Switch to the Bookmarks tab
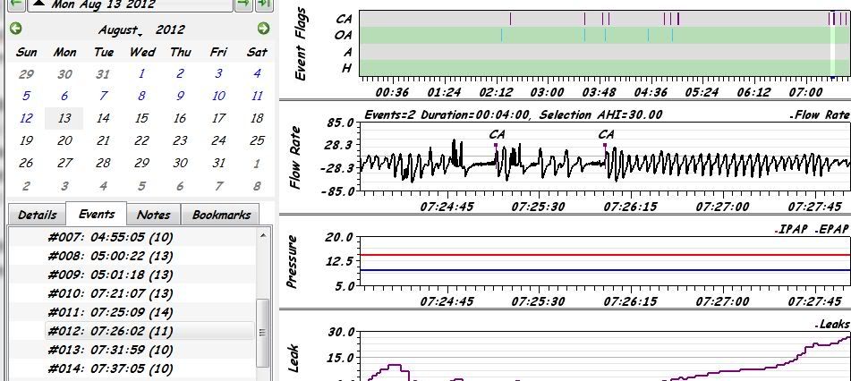The height and width of the screenshot is (381, 851). tap(220, 215)
